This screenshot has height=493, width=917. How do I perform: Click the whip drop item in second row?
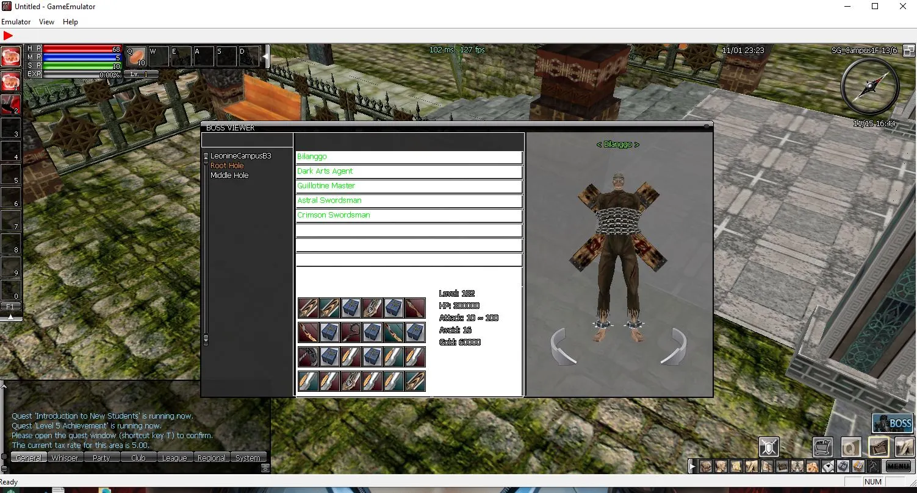[351, 333]
